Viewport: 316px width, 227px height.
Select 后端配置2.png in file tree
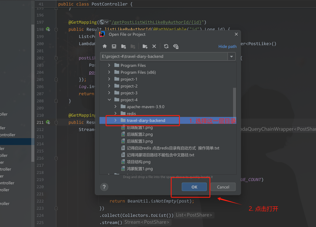pyautogui.click(x=140, y=134)
